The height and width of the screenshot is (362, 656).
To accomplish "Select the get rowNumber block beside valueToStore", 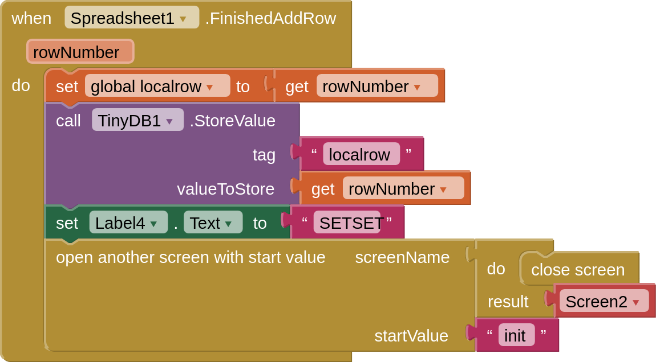I will click(x=323, y=190).
